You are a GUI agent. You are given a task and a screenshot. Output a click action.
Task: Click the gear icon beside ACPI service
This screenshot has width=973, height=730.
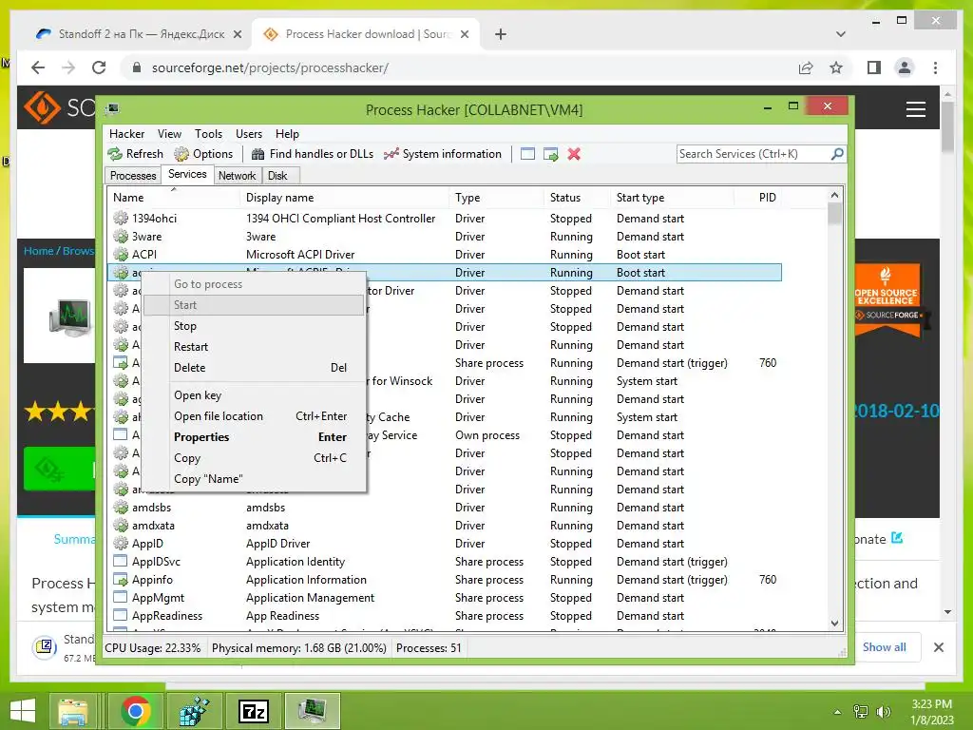pyautogui.click(x=121, y=254)
